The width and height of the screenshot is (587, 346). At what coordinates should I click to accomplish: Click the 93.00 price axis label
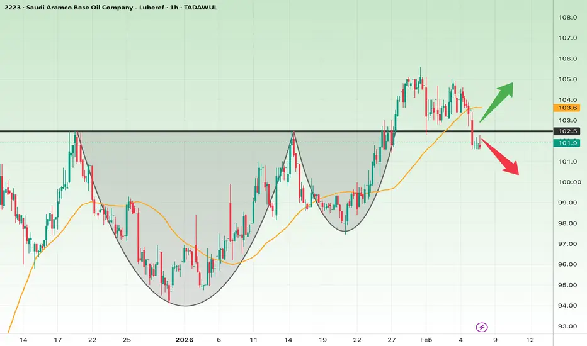click(567, 326)
